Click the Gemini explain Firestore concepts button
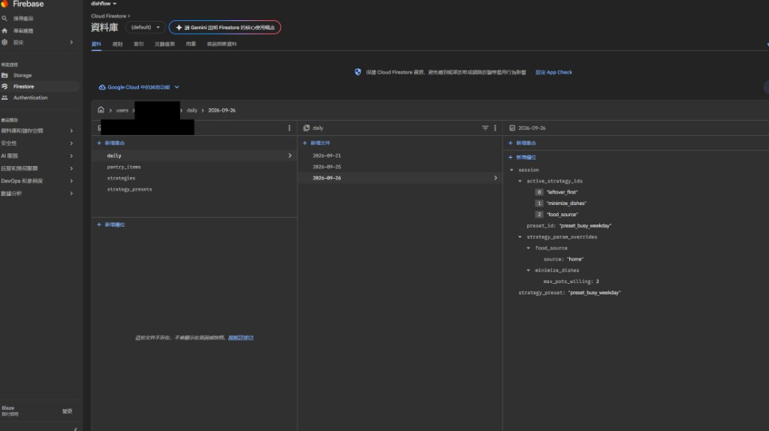Viewport: 769px width, 431px height. pyautogui.click(x=225, y=28)
